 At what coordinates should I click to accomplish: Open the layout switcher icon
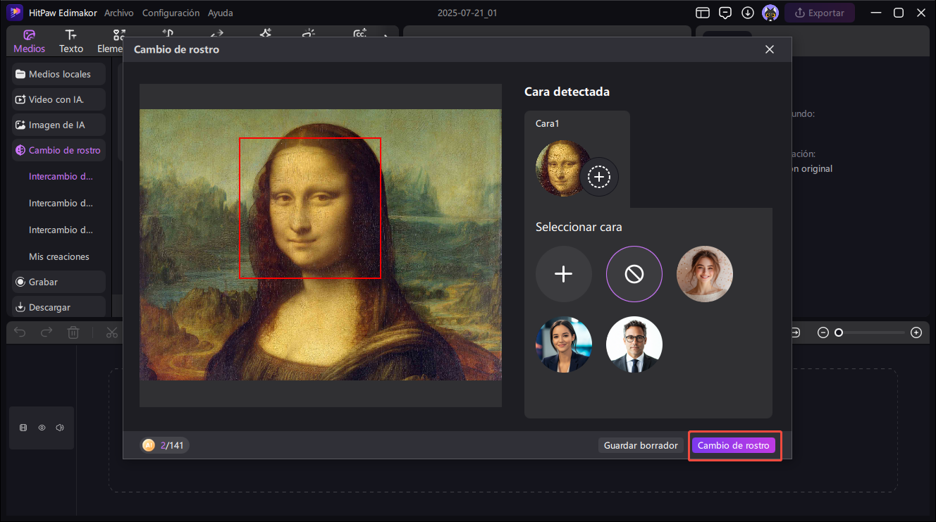click(702, 13)
